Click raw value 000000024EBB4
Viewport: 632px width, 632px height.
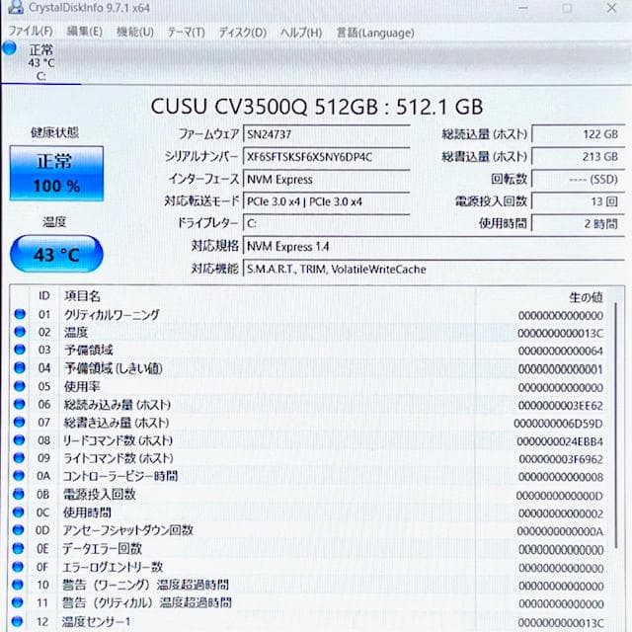pos(560,441)
